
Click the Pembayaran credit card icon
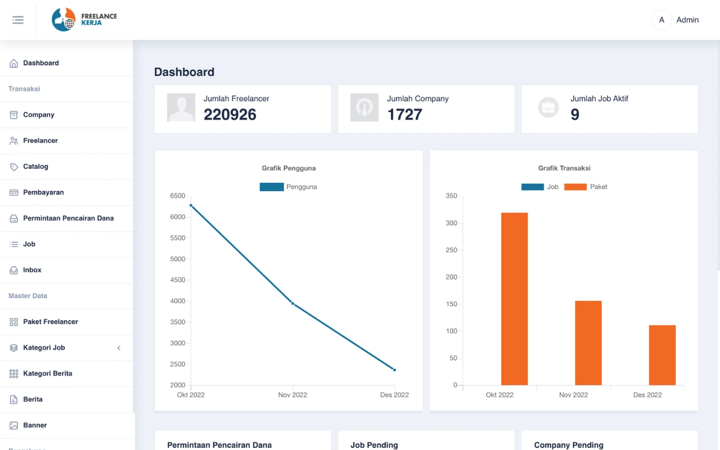14,192
